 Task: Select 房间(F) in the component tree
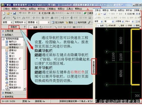(x=11, y=79)
